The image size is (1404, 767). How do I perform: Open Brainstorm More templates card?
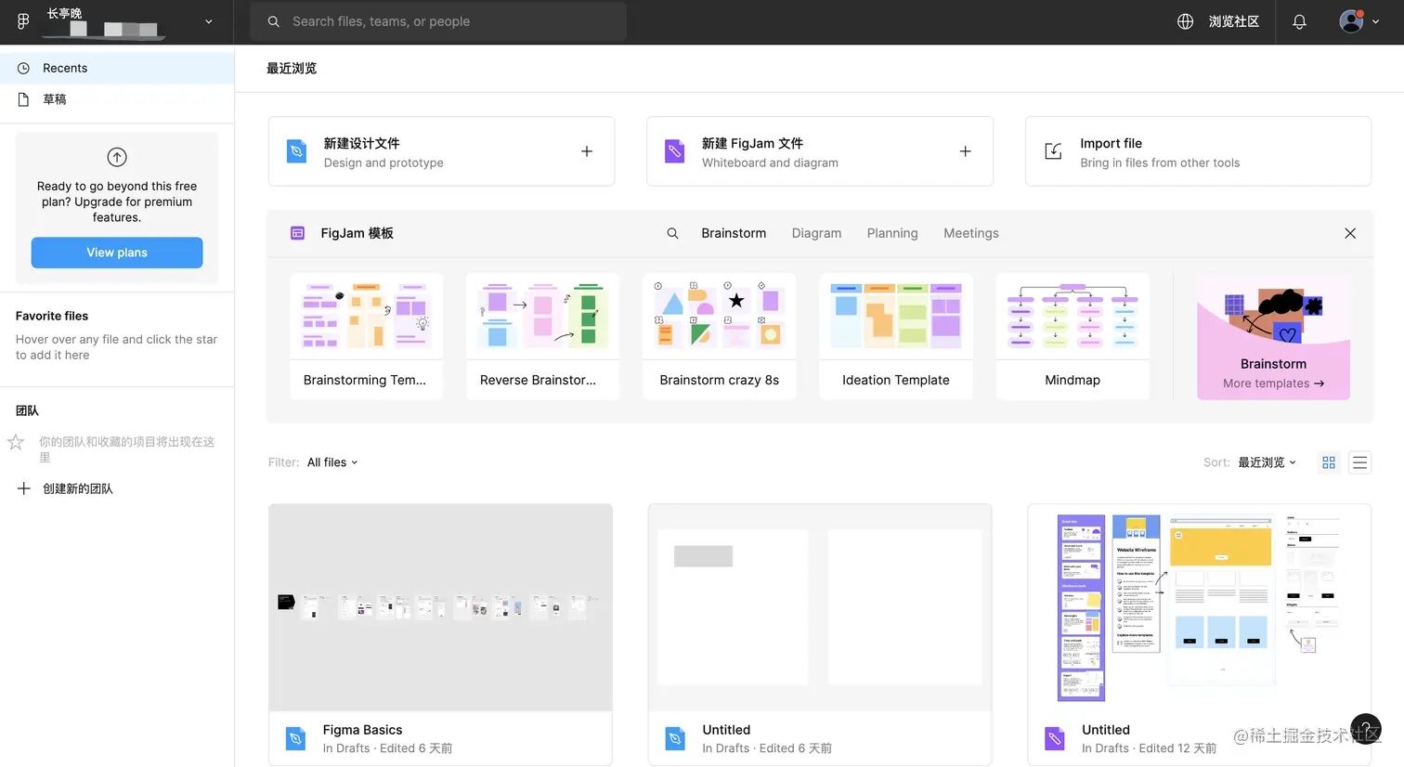1273,337
